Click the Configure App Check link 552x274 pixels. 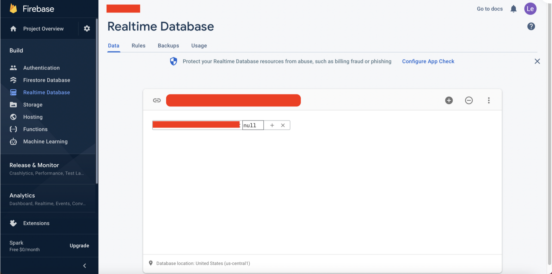(x=428, y=61)
